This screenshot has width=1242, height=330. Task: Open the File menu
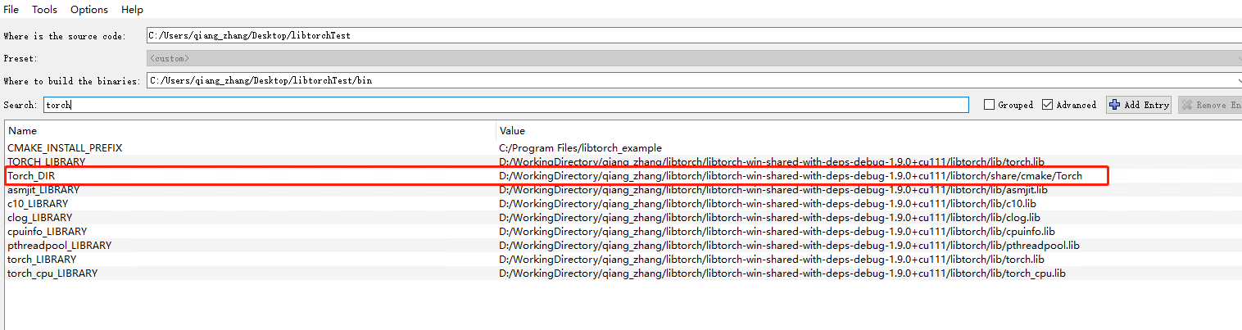pos(11,9)
